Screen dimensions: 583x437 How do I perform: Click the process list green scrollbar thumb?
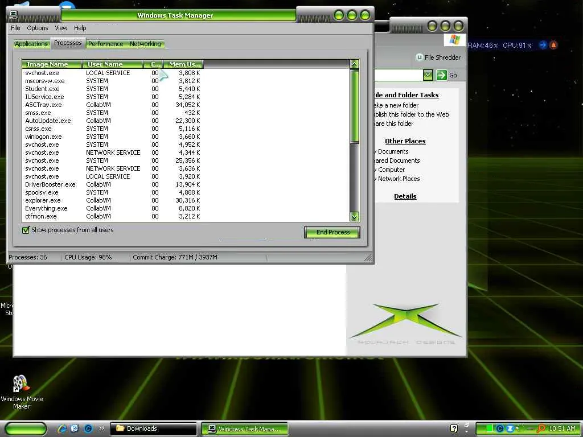pyautogui.click(x=354, y=106)
